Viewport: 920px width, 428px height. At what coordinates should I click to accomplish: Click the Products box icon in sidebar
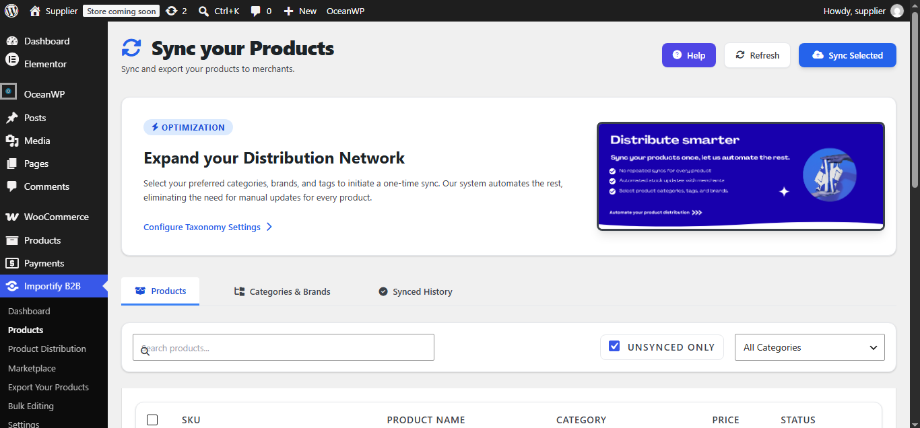11,240
